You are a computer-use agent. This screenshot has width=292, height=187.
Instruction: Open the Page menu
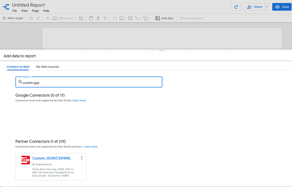point(35,11)
